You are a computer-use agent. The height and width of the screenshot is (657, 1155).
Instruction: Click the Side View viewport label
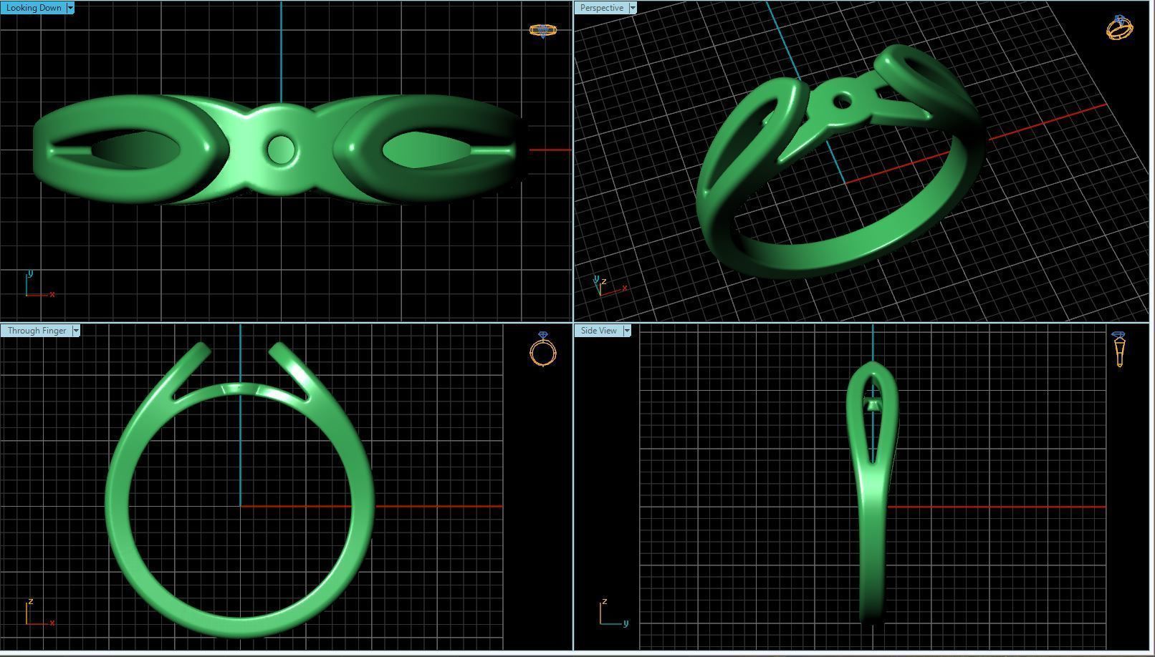tap(599, 331)
